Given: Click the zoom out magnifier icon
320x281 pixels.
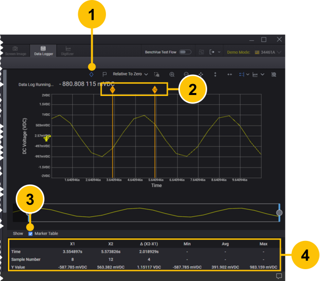Looking at the screenshot, I should (186, 74).
